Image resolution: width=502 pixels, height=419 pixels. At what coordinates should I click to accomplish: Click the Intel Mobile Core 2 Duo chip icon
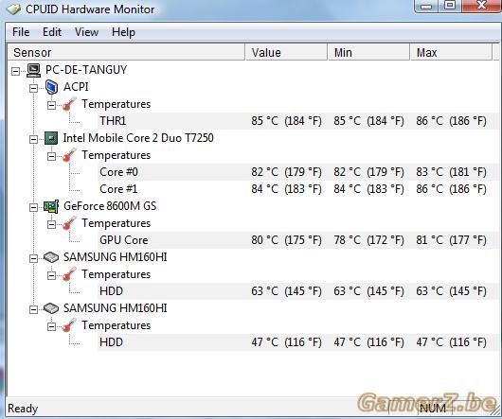click(51, 138)
